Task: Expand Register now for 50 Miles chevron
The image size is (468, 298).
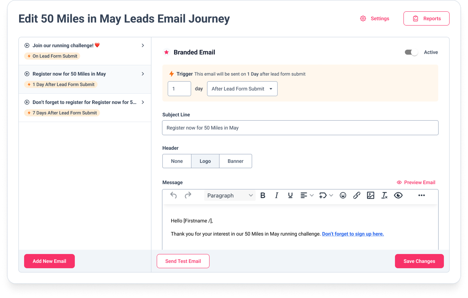Action: [x=143, y=74]
